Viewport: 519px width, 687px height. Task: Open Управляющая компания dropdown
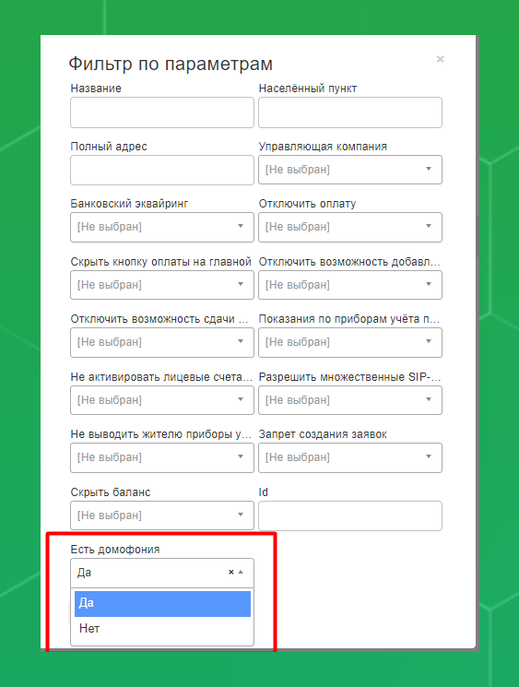coord(350,170)
